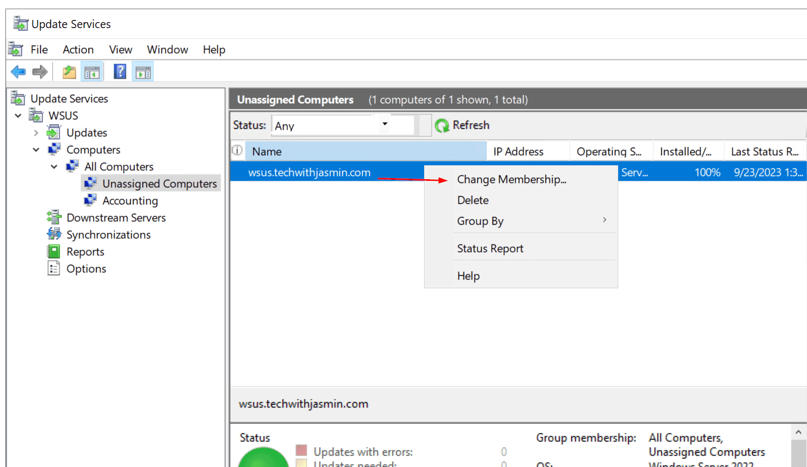Click the green Reports icon
This screenshot has height=467, width=807.
pos(54,251)
